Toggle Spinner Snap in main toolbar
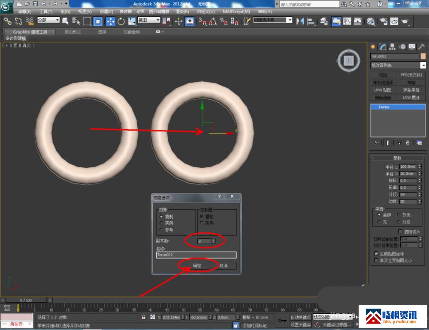 (x=234, y=21)
